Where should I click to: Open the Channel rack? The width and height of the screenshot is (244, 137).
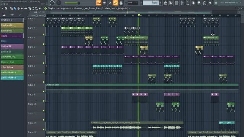click(177, 3)
